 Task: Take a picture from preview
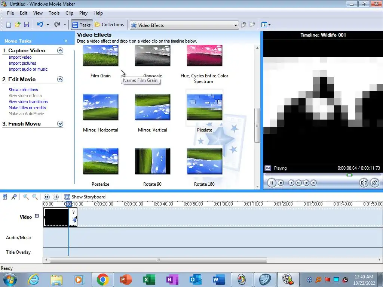[374, 183]
